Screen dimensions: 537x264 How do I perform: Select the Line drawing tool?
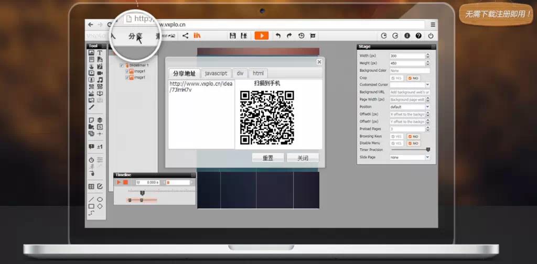click(x=91, y=200)
